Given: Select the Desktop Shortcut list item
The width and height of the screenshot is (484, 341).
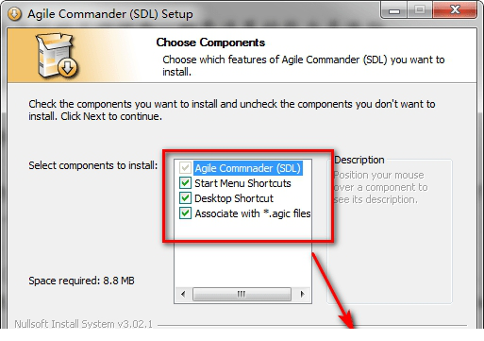Looking at the screenshot, I should click(x=234, y=198).
